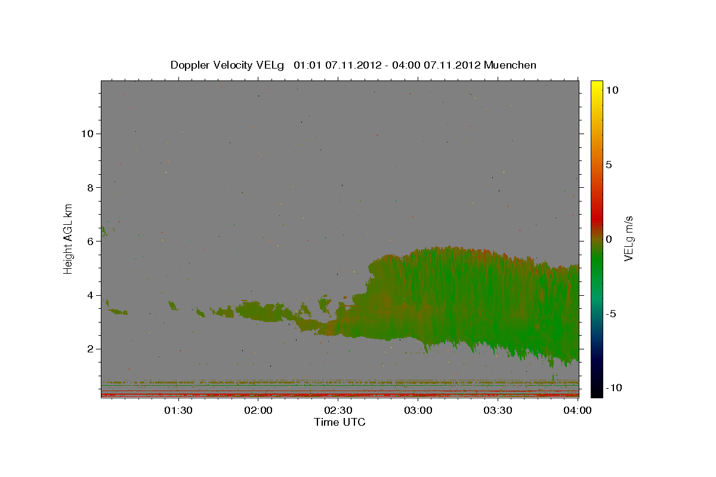Screen dimensions: 716x477
Task: Click the colorbar value label -5
Action: (612, 313)
